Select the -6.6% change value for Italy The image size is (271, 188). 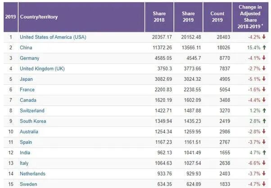(254, 163)
